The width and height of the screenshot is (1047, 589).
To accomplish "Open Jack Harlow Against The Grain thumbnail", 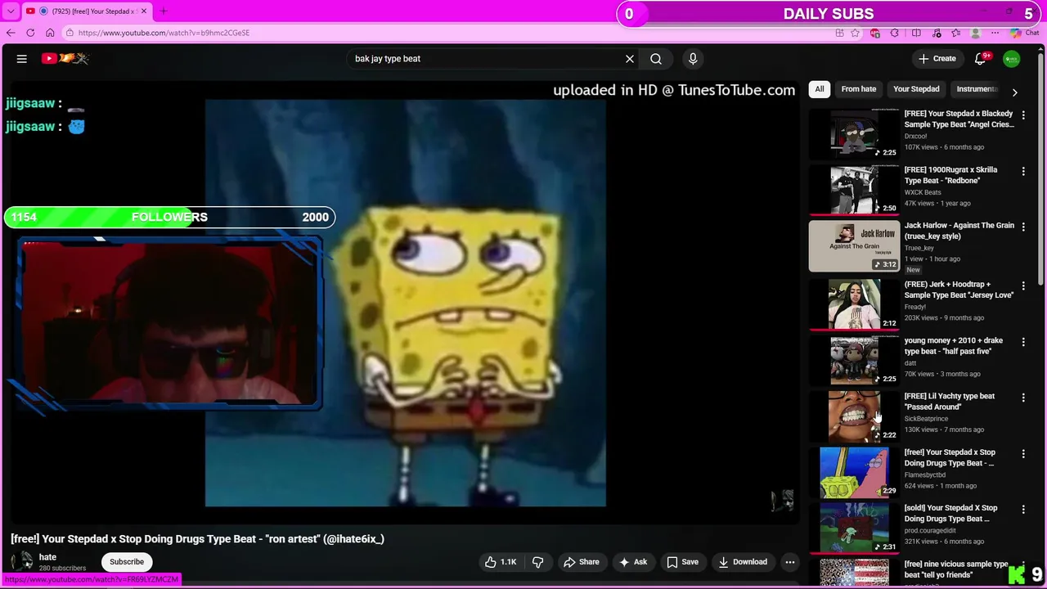I will (854, 245).
